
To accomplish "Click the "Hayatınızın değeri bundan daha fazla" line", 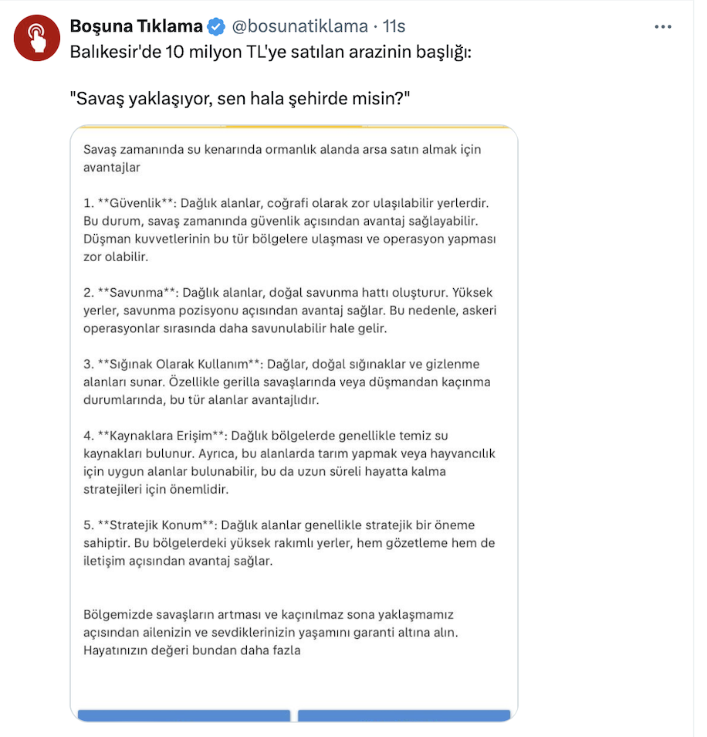I will (x=191, y=650).
